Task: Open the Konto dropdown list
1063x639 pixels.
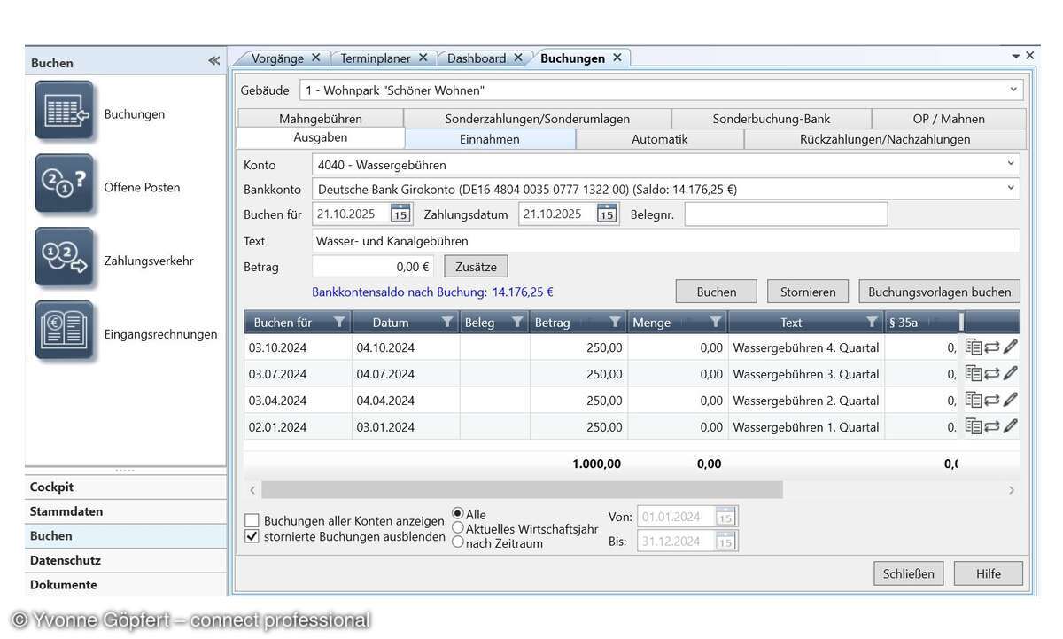Action: pyautogui.click(x=1011, y=164)
